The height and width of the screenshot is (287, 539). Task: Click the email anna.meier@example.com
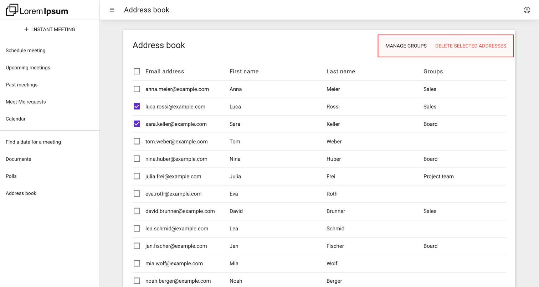coord(177,89)
